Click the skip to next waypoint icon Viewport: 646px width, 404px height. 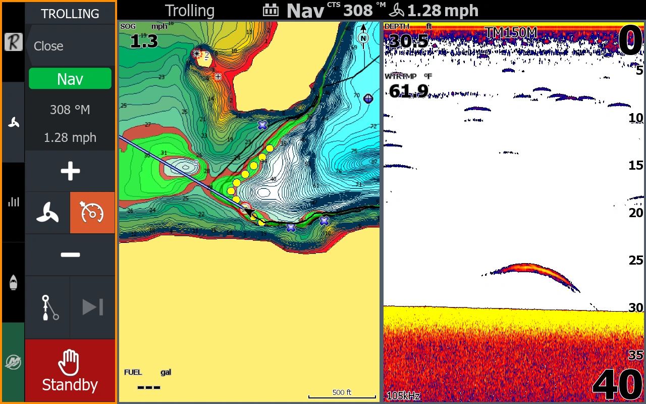(92, 307)
